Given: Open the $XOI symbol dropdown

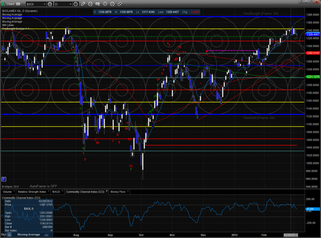Looking at the screenshot, I should [44, 4].
